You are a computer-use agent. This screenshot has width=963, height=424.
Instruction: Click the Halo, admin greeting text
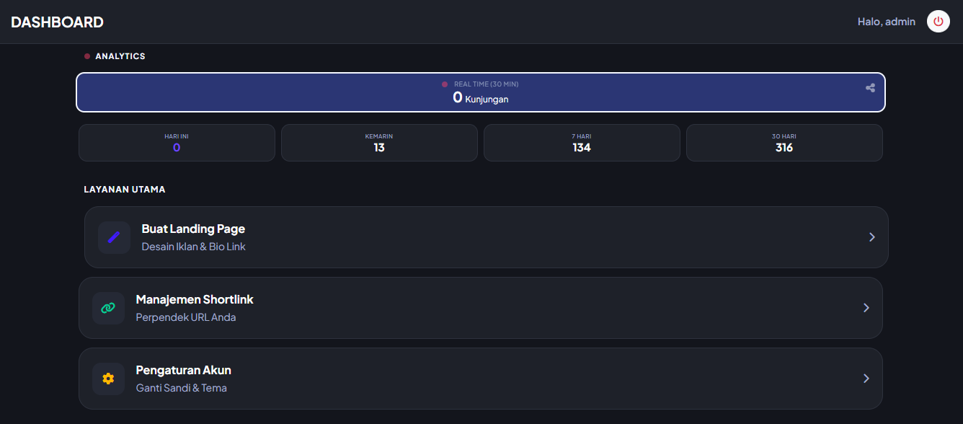(886, 22)
